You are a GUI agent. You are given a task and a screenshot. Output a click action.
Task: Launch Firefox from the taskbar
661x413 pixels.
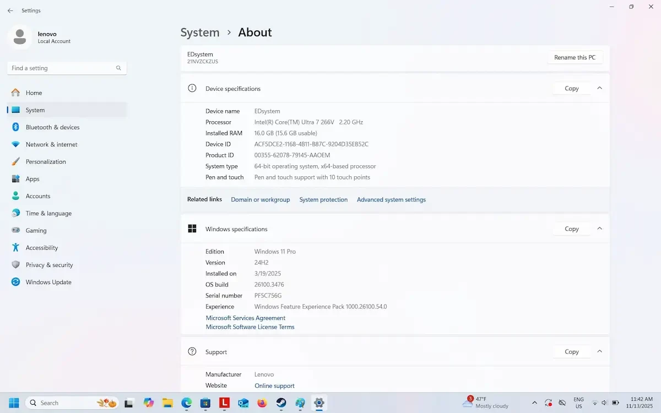[262, 403]
